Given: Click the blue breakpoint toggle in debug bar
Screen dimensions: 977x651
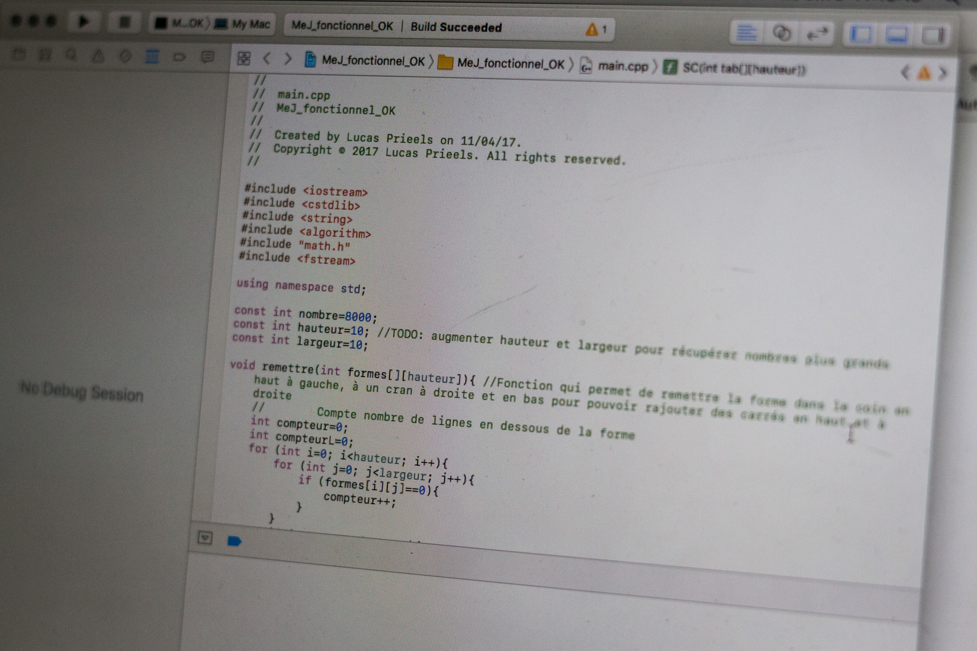Looking at the screenshot, I should click(x=234, y=540).
